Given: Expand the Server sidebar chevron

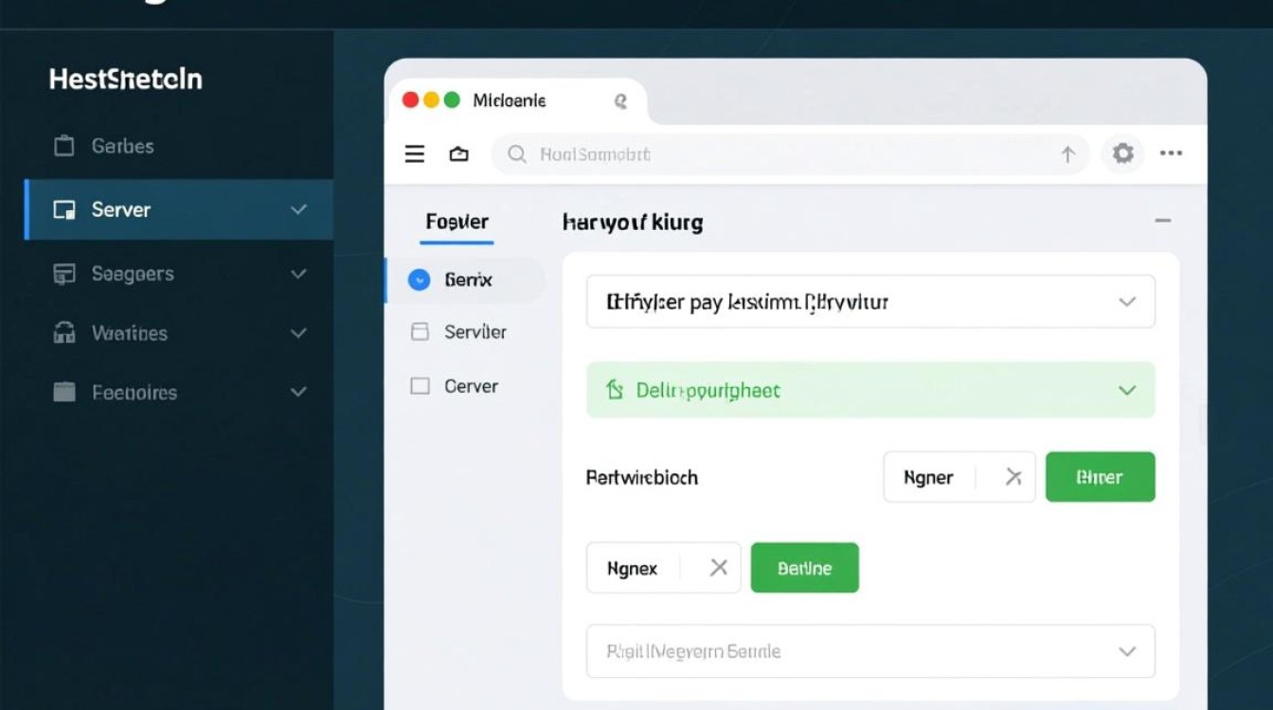Looking at the screenshot, I should coord(299,209).
